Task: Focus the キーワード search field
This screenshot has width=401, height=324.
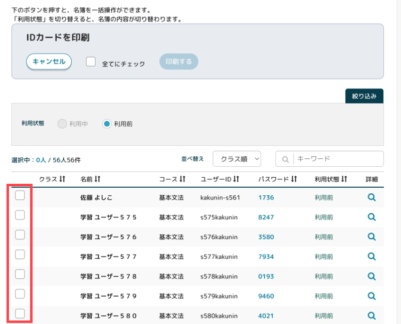Action: pyautogui.click(x=329, y=159)
